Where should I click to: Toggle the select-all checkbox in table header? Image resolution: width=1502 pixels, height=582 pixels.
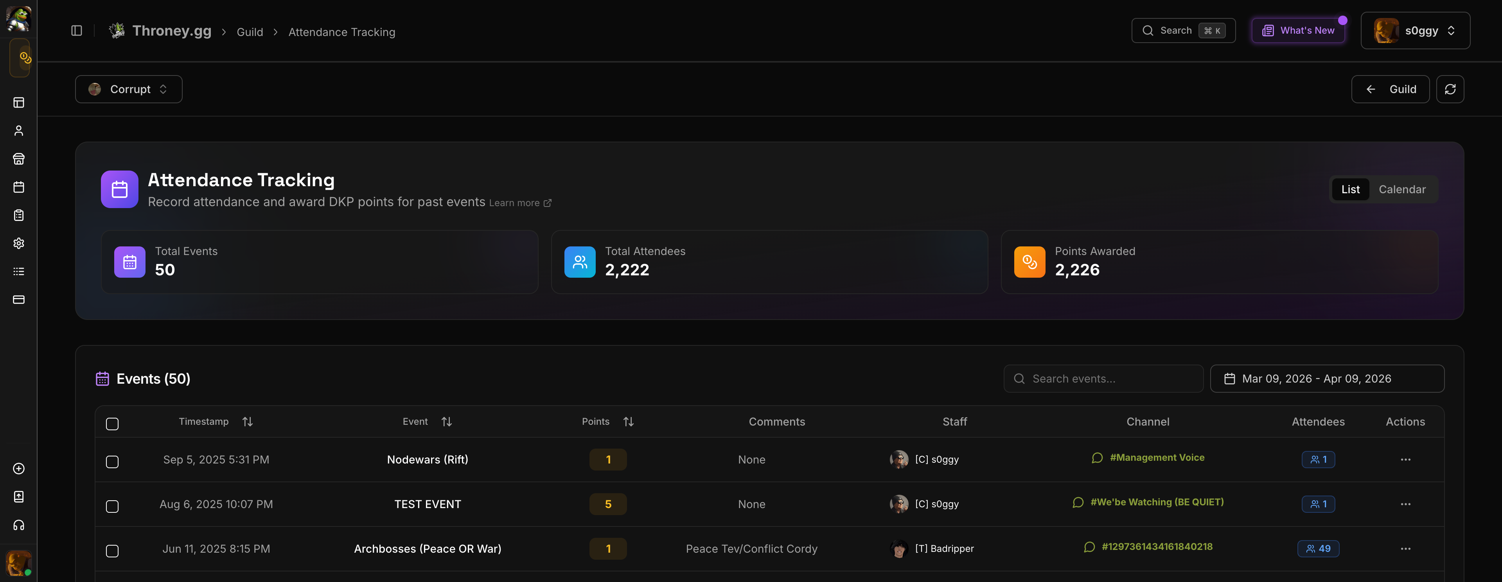113,424
